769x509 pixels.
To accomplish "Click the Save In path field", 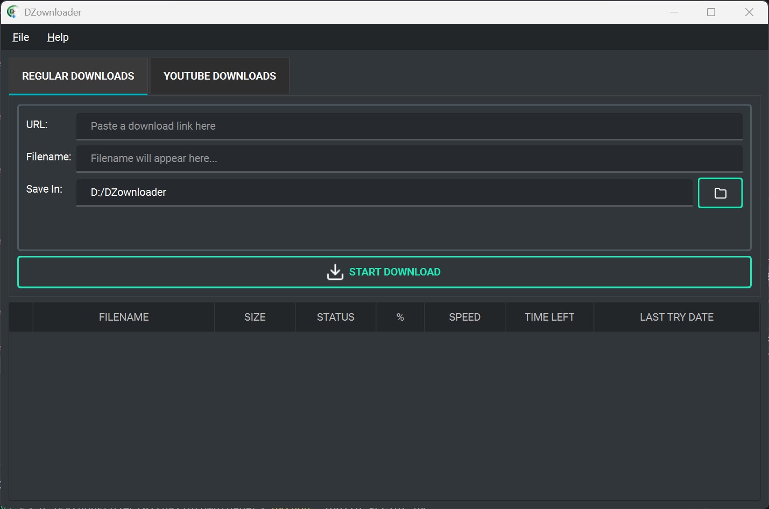I will [384, 192].
